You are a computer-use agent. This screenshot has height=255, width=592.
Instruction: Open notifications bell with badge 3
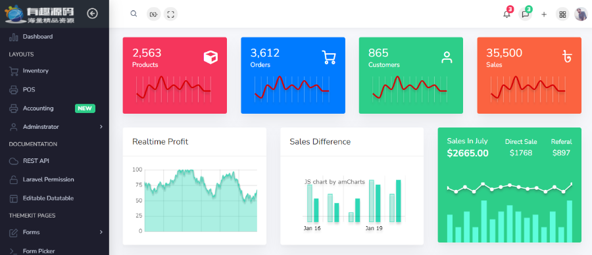coord(506,14)
